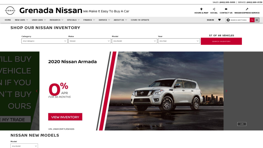This screenshot has height=148, width=263.
Task: Click the car icon beside the search box
Action: point(257,20)
